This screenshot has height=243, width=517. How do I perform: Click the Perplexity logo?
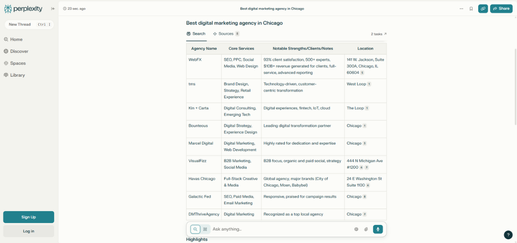tap(23, 9)
